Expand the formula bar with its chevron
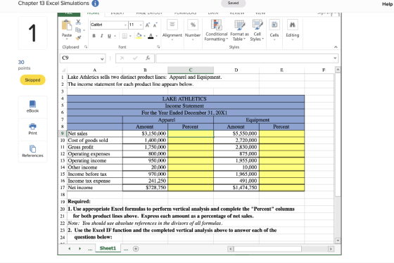This screenshot has width=394, height=263. click(x=335, y=58)
